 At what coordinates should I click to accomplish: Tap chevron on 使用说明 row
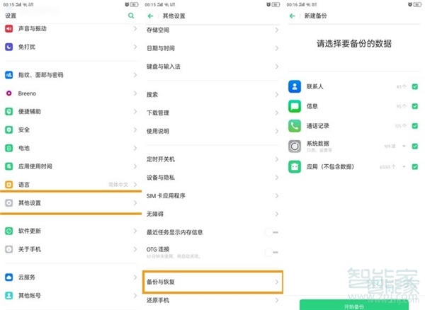276,131
